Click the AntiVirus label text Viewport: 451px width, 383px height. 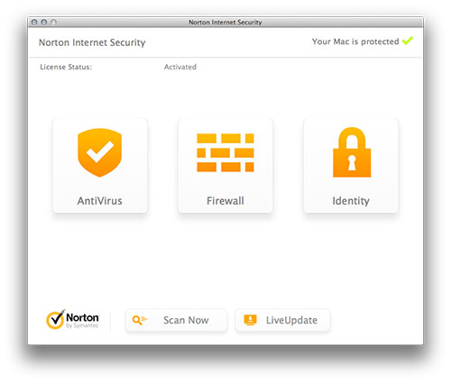[99, 201]
